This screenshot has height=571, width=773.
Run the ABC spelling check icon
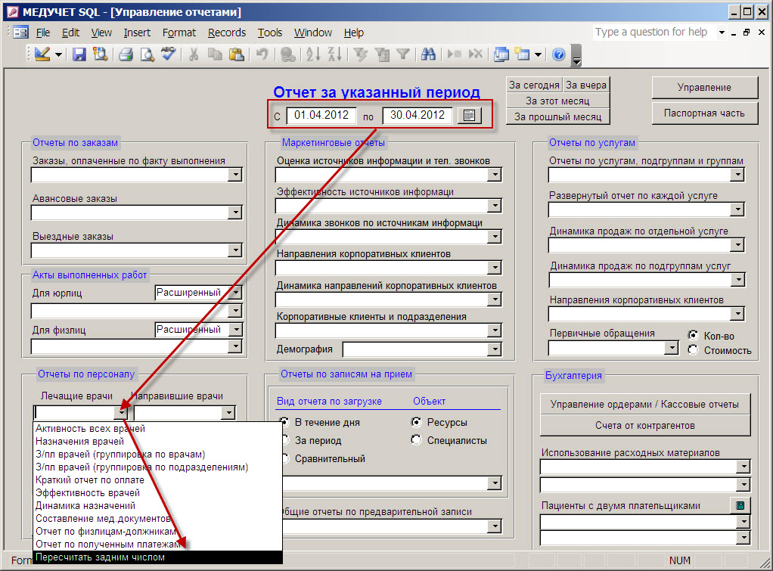click(168, 54)
